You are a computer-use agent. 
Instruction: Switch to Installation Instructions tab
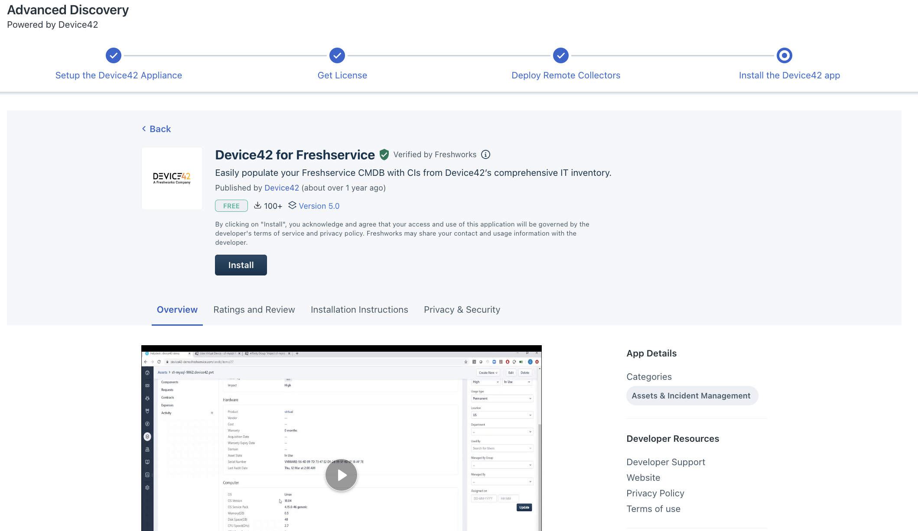point(359,310)
